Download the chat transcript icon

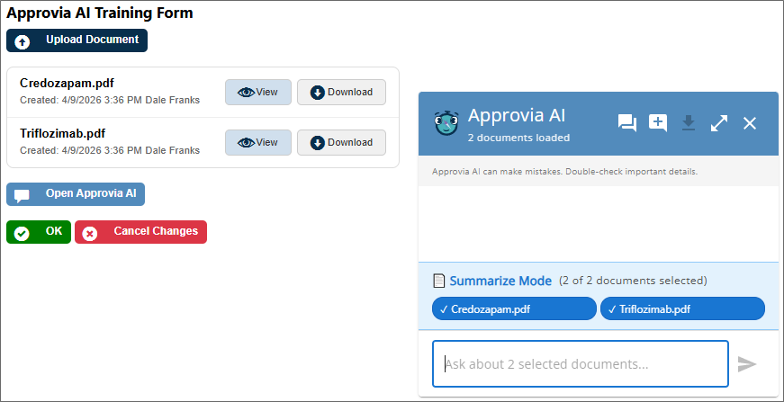tap(689, 123)
